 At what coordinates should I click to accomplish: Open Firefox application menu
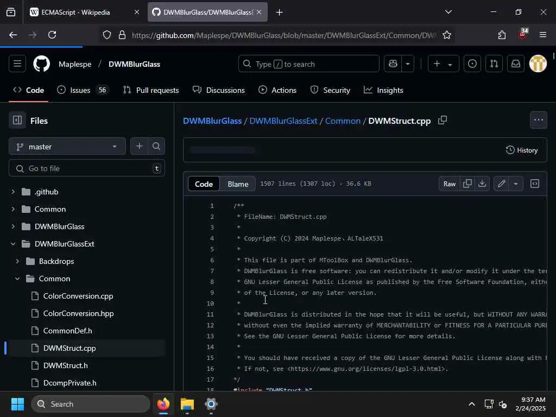(x=543, y=35)
